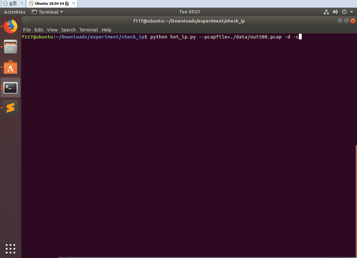
Task: Click the network status icon
Action: (x=326, y=12)
